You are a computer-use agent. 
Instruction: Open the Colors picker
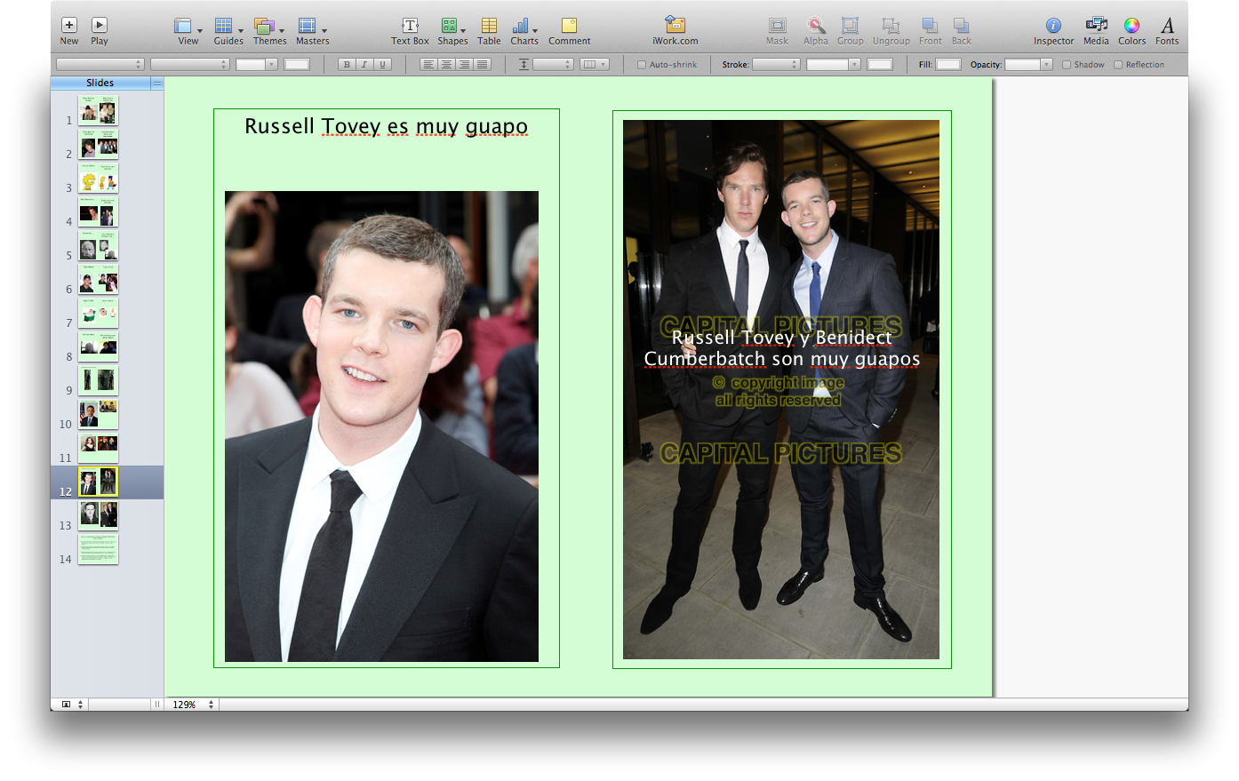(x=1131, y=26)
